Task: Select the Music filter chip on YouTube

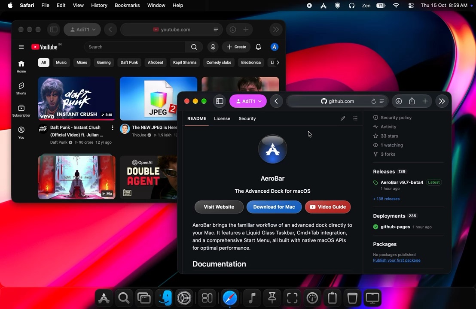Action: [x=61, y=63]
